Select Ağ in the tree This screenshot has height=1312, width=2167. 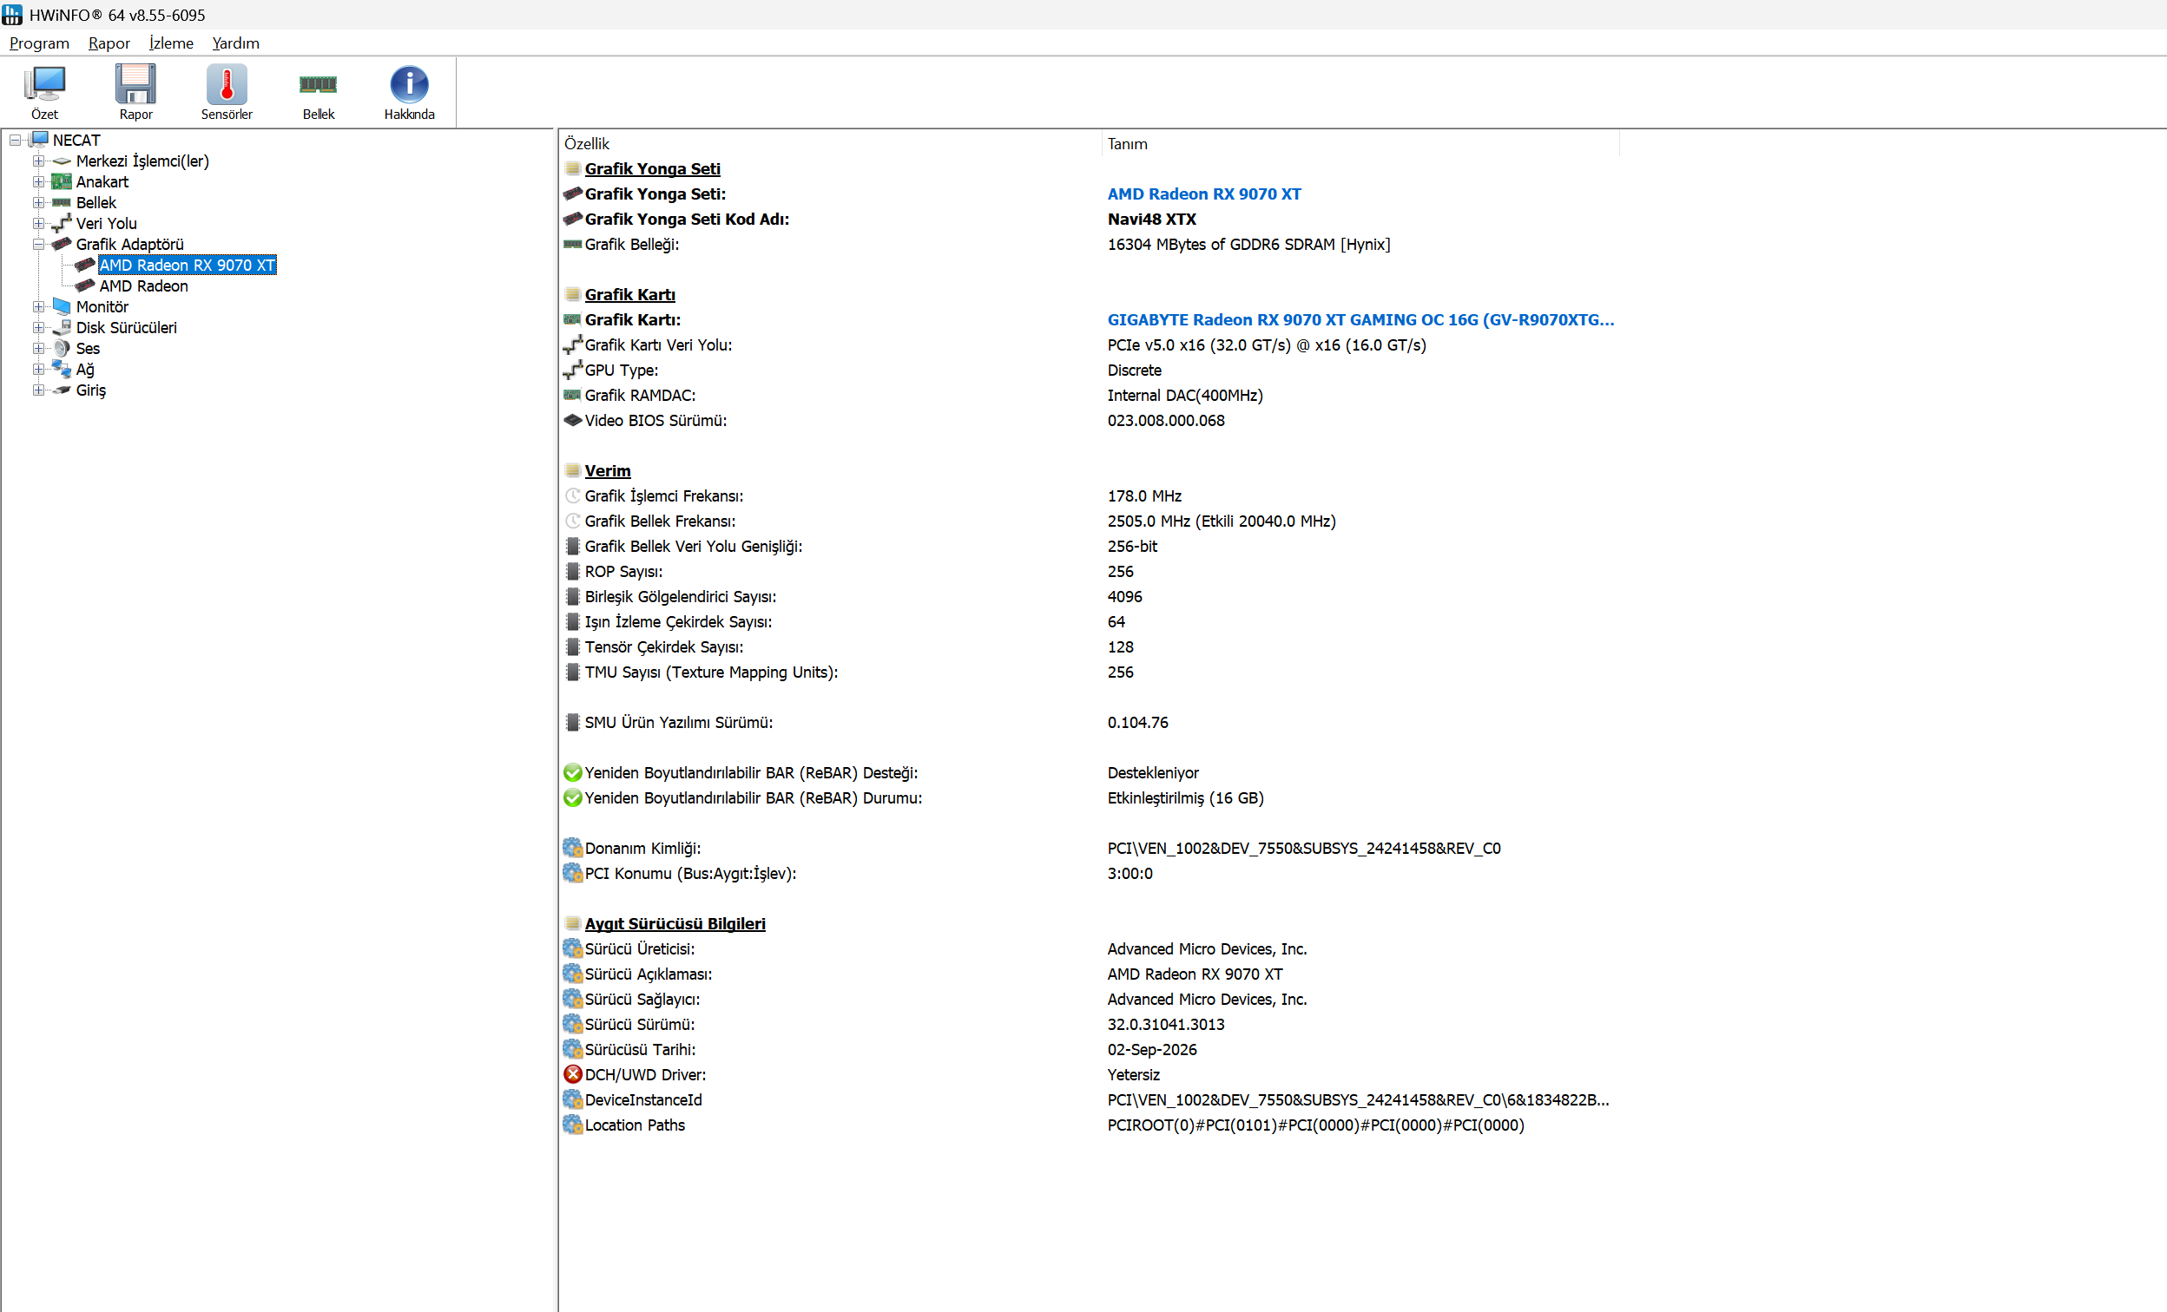(85, 370)
